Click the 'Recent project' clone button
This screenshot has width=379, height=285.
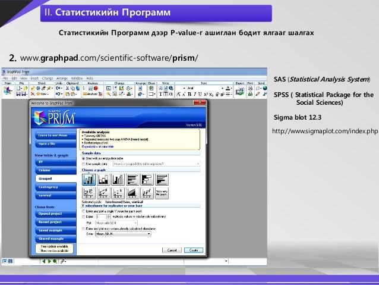56,222
